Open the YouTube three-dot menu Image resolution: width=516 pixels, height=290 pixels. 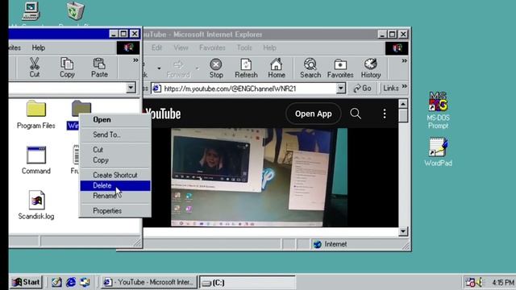tap(385, 114)
